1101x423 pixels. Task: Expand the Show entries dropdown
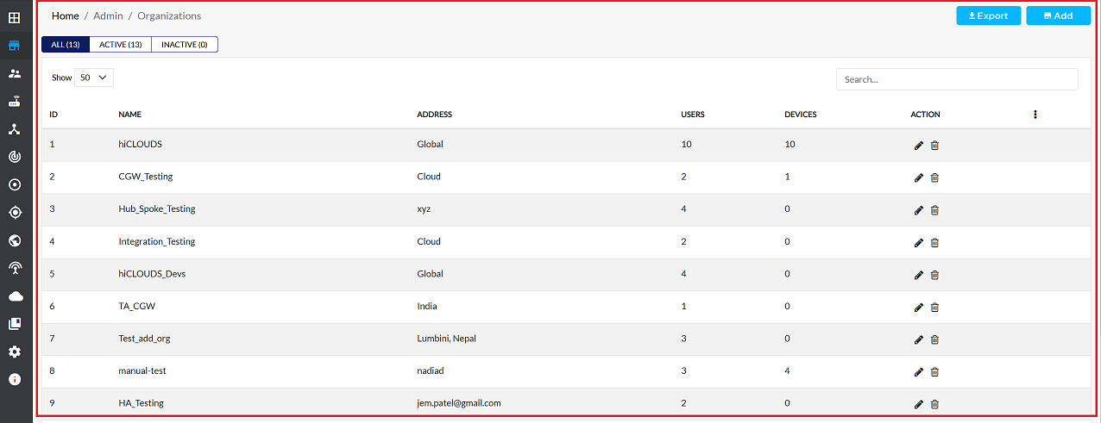94,78
